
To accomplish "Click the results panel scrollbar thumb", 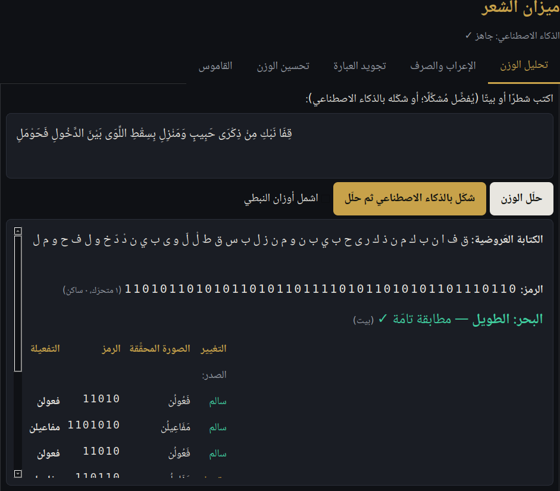I will (18, 304).
